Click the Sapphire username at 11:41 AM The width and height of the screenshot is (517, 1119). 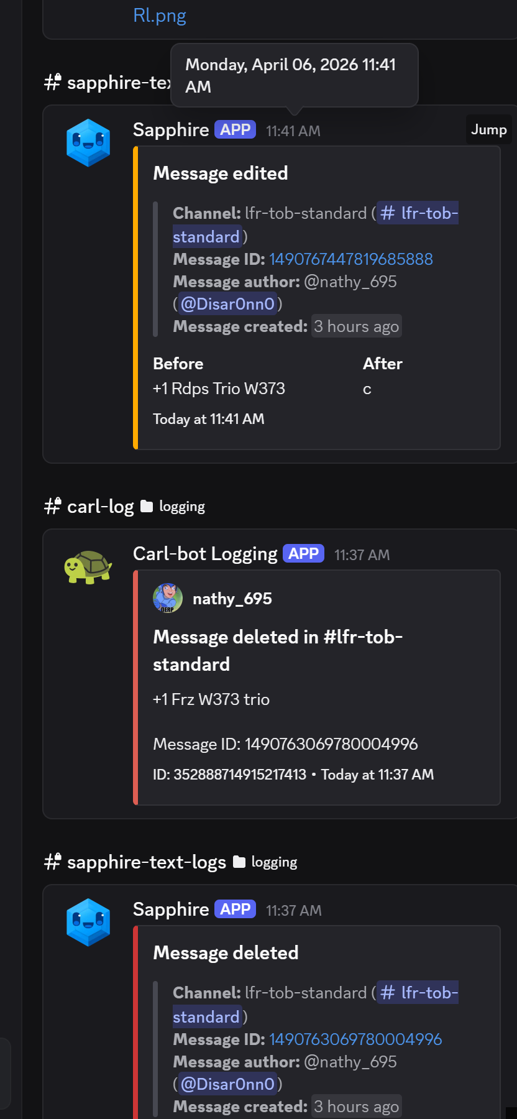[171, 129]
